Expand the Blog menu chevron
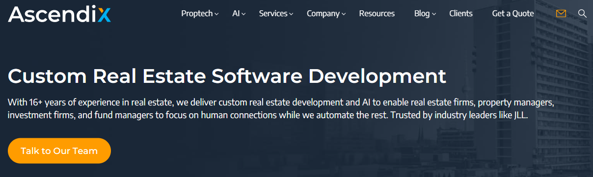The width and height of the screenshot is (593, 177). point(434,14)
